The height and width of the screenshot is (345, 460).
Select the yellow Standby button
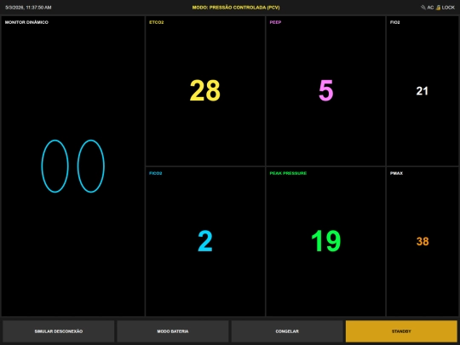401,331
